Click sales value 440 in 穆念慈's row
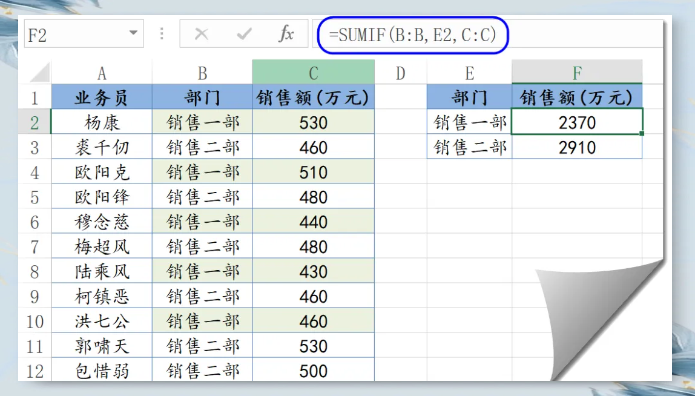This screenshot has height=396, width=695. click(x=314, y=221)
